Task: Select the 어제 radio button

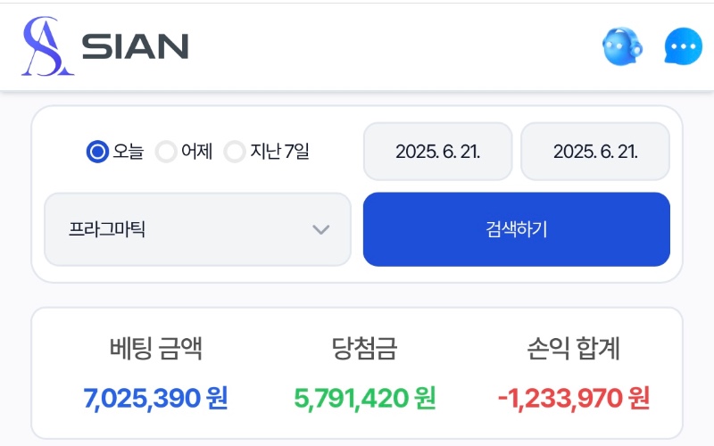Action: (x=166, y=152)
